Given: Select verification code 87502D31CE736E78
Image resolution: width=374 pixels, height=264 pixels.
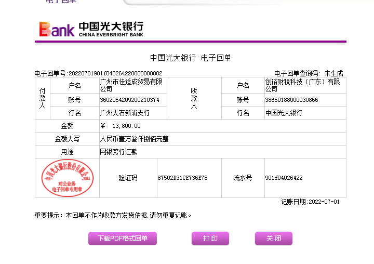Looking at the screenshot, I should tap(182, 178).
